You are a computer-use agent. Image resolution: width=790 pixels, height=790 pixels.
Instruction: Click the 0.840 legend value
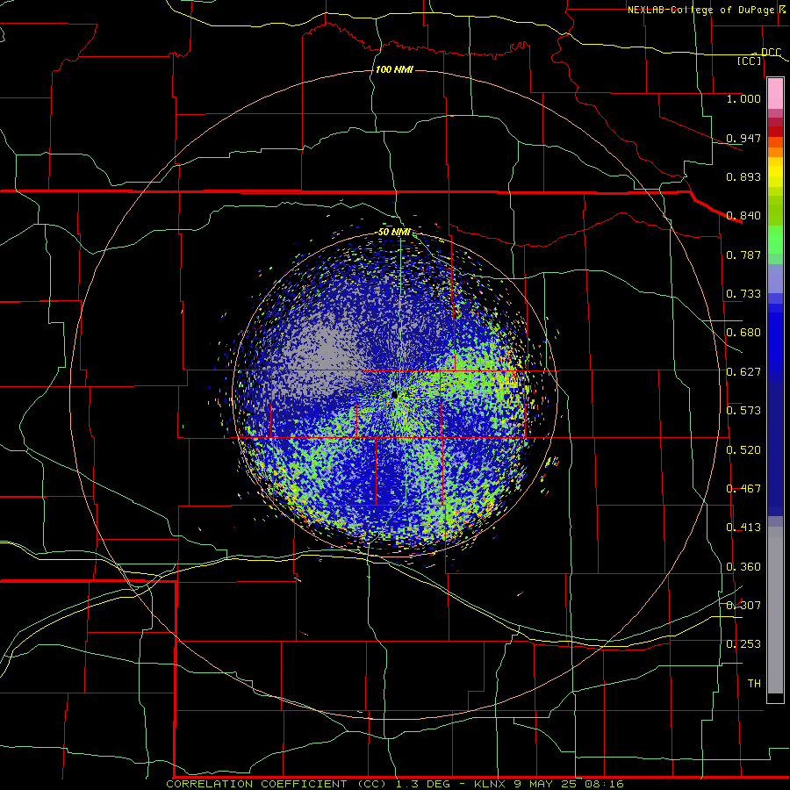point(743,216)
